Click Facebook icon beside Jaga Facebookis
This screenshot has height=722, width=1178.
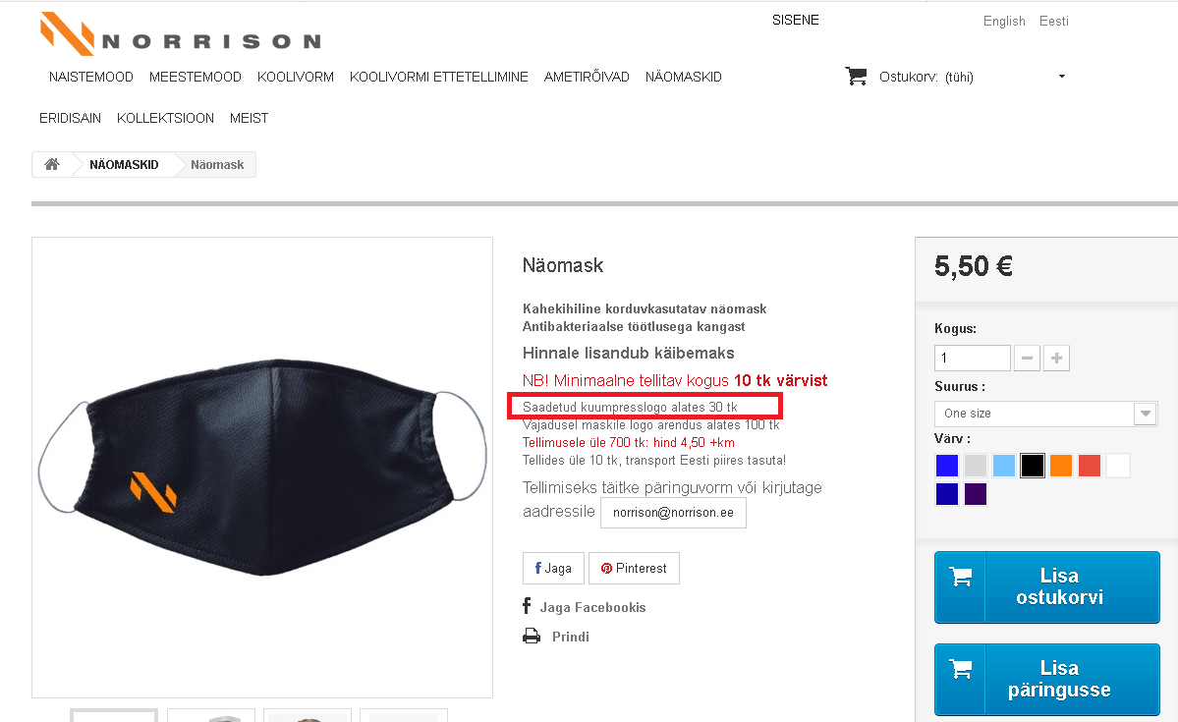click(x=528, y=606)
